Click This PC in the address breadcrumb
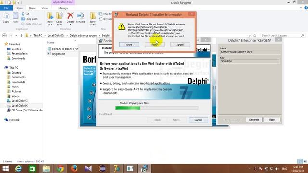This screenshot has height=173, width=308. [38, 35]
